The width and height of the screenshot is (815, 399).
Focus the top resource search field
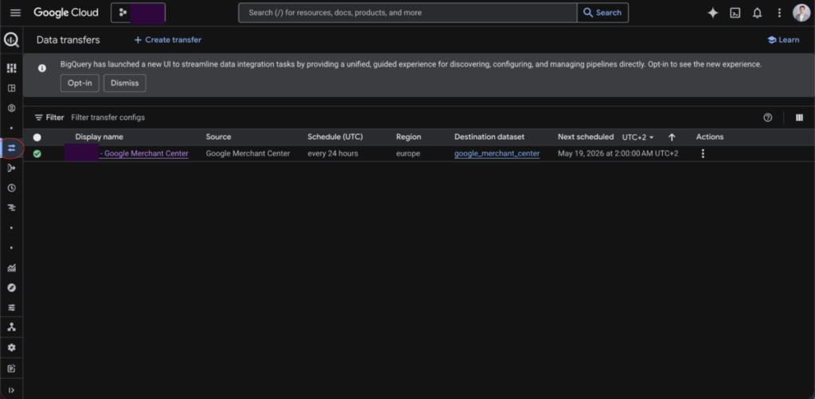click(x=407, y=13)
